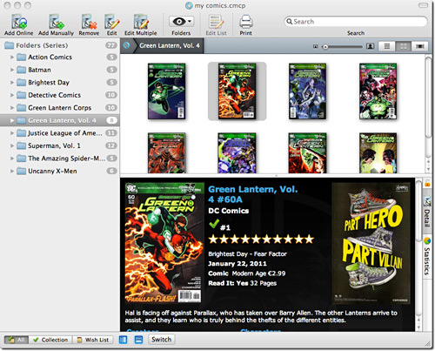Image resolution: width=435 pixels, height=351 pixels.
Task: Expand the Action Comics folder
Action: coord(12,57)
